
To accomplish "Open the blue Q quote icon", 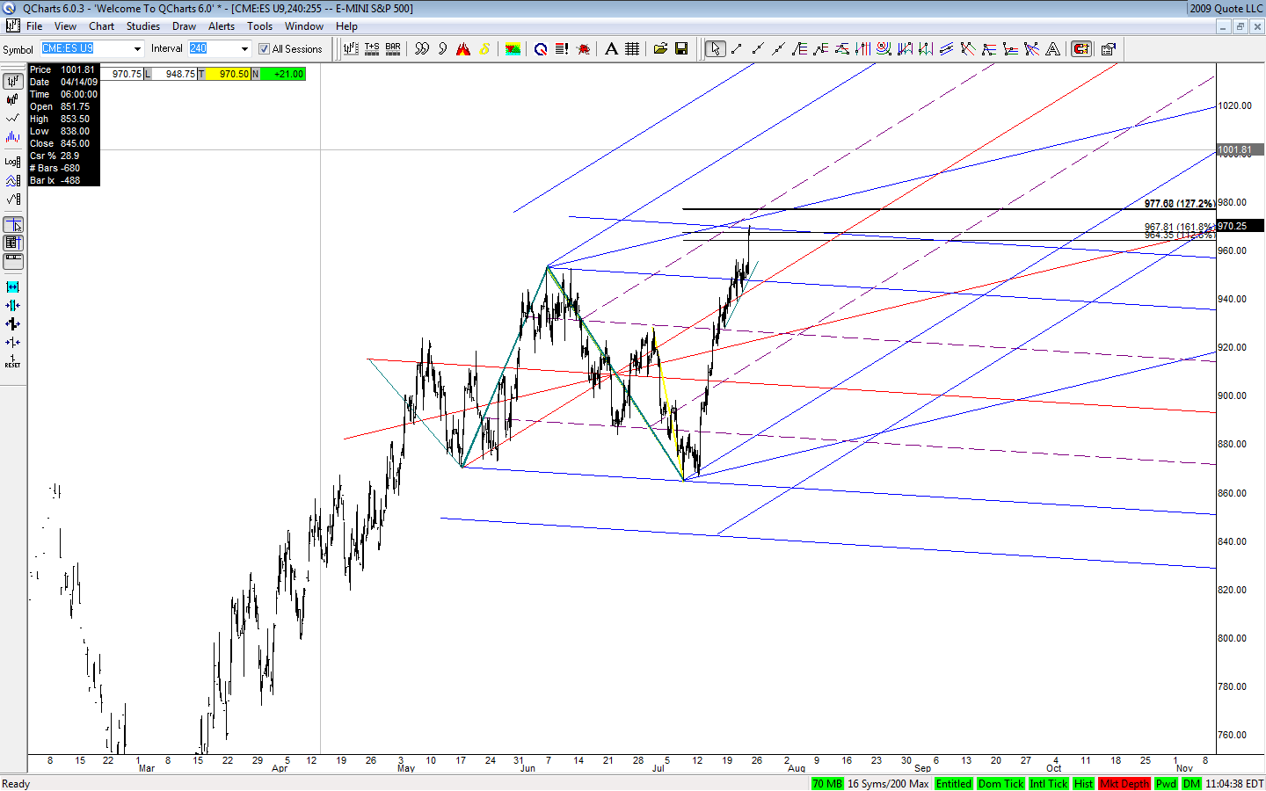I will click(541, 49).
